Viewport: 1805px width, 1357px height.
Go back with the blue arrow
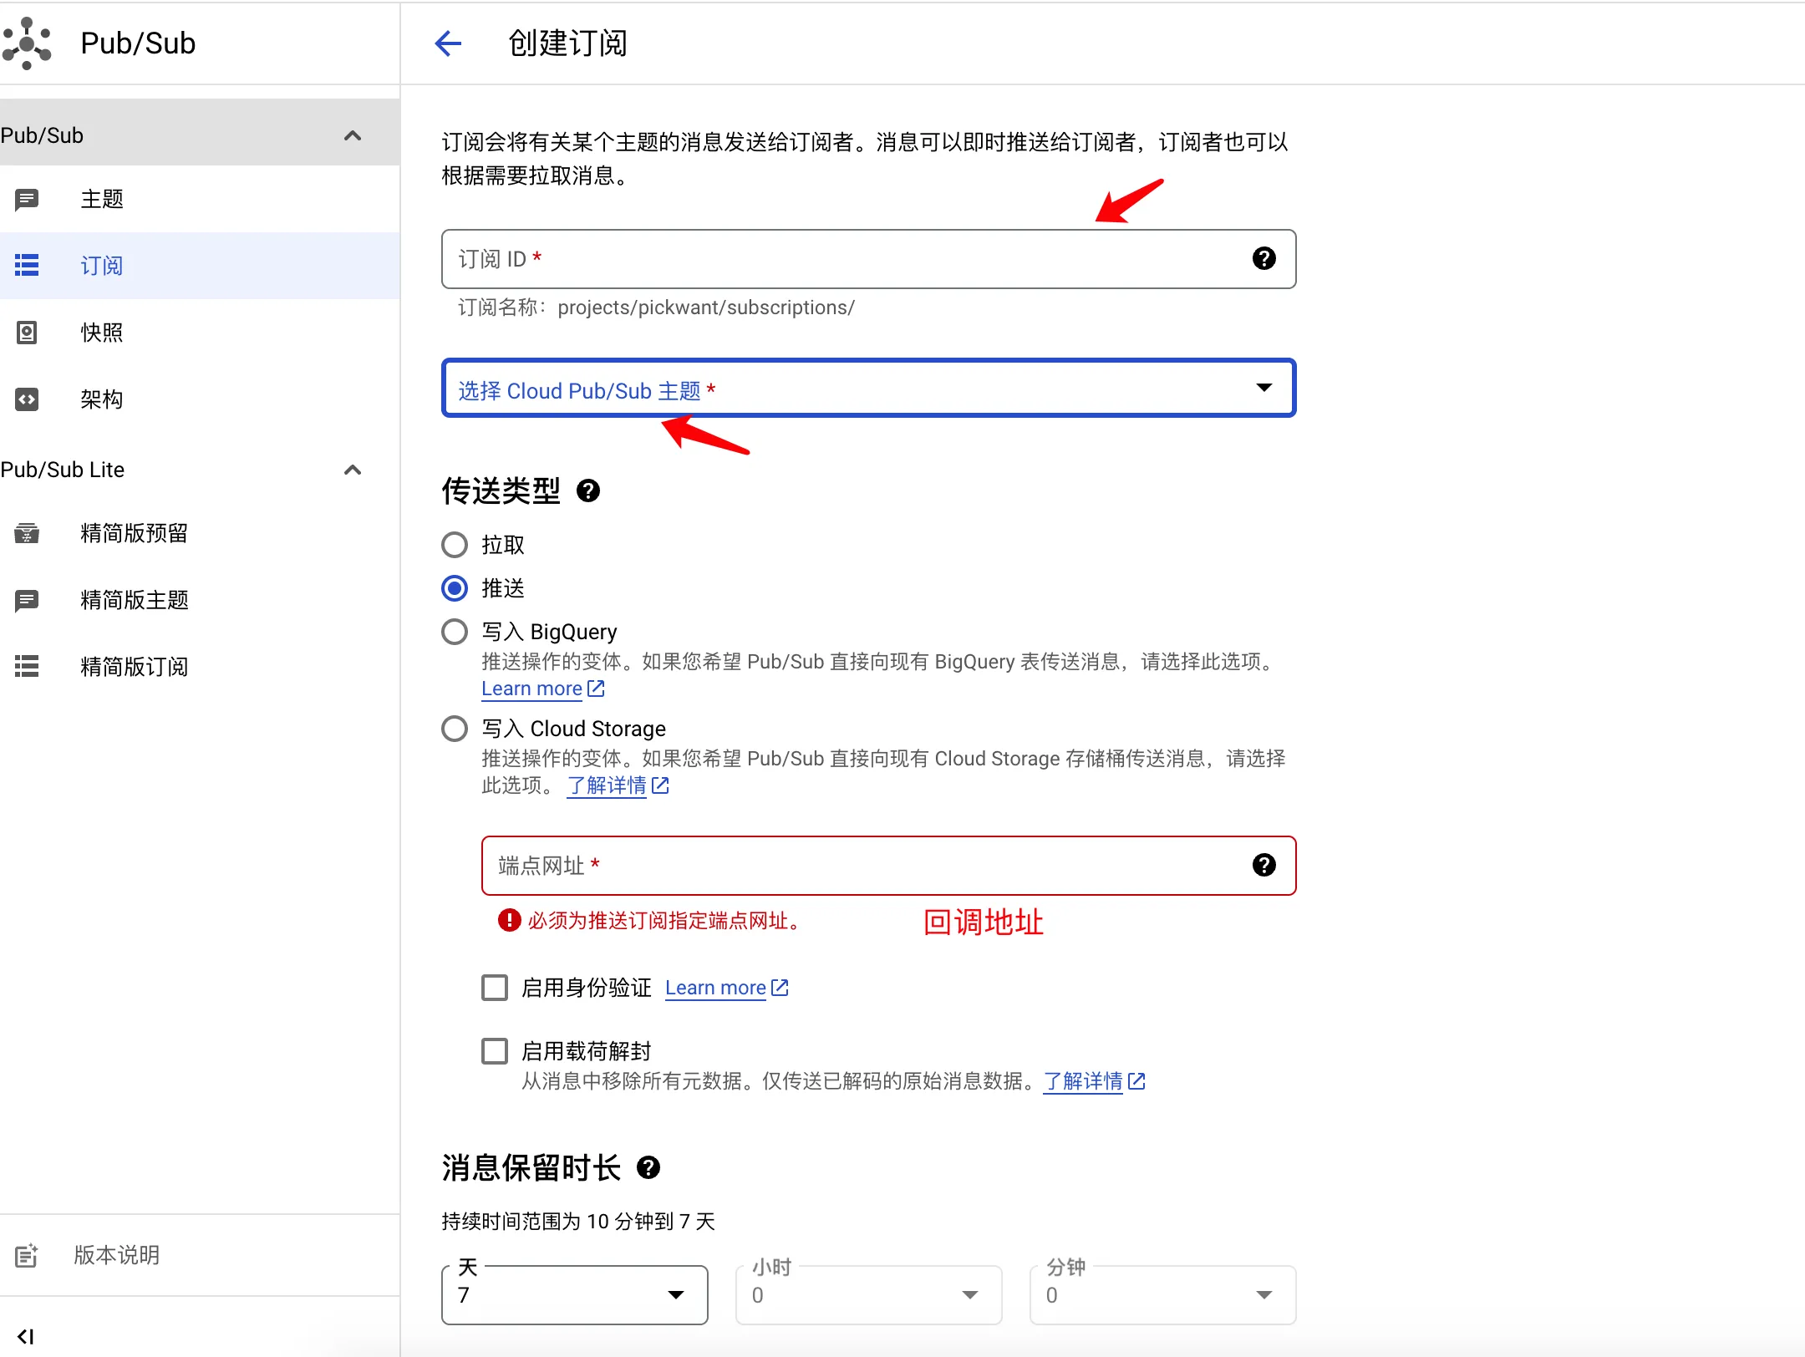pos(449,43)
